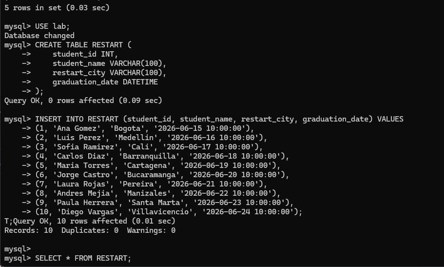
Task: Click the 'CREATE TABLE RESTART (' line
Action: 83,45
